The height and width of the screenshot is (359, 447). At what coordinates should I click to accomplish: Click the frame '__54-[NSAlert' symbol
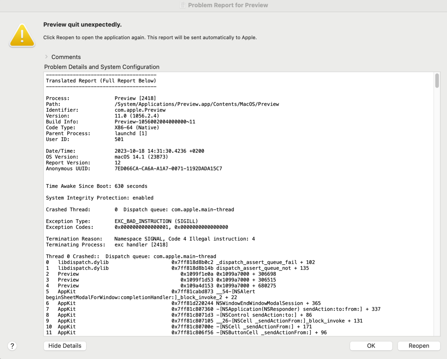[236, 292]
